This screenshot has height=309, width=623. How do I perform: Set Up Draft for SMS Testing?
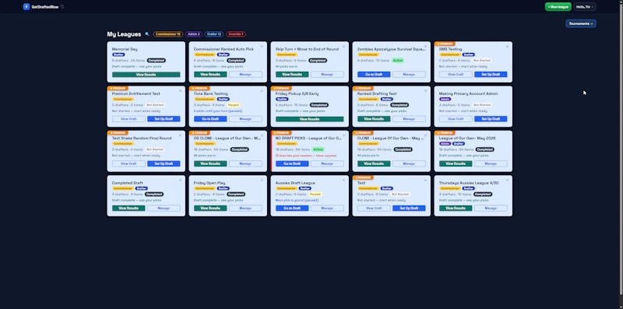click(x=491, y=75)
